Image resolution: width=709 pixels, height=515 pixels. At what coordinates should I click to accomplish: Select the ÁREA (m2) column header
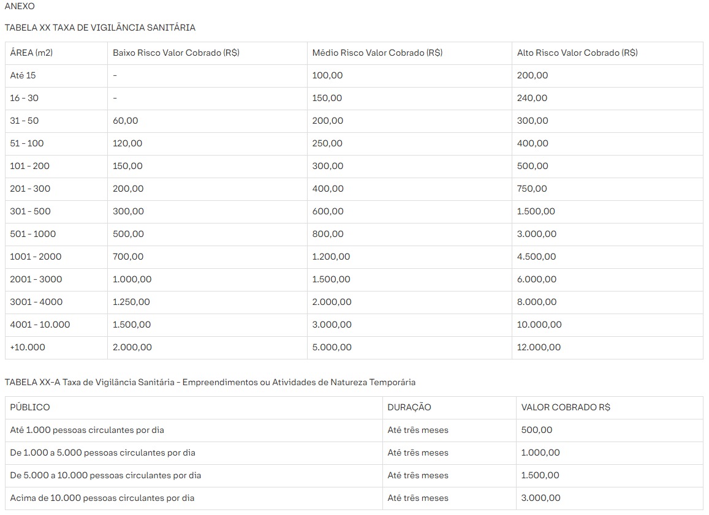click(x=31, y=53)
